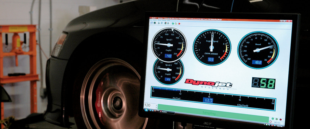Click the traffic-light toolbar icon

coord(165,23)
